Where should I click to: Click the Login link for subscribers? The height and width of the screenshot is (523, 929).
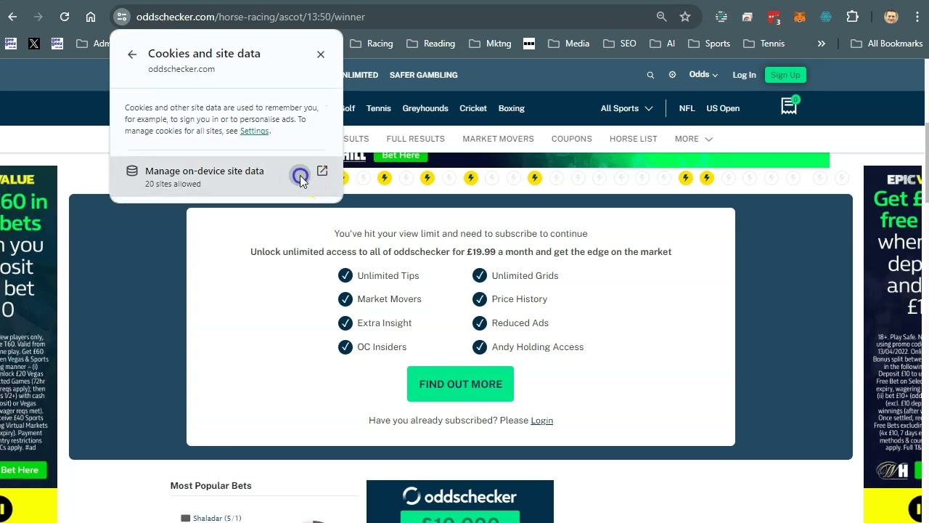coord(541,421)
